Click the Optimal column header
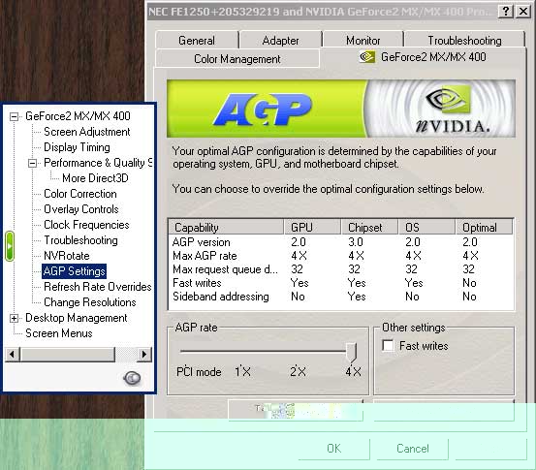Viewport: 536px width, 470px height. click(484, 228)
